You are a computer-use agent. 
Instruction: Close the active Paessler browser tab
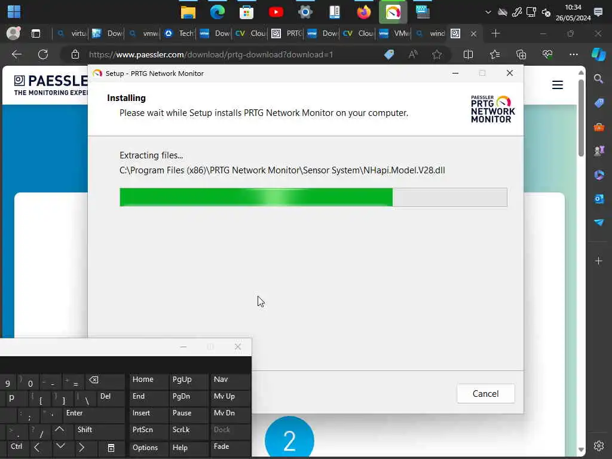point(473,34)
